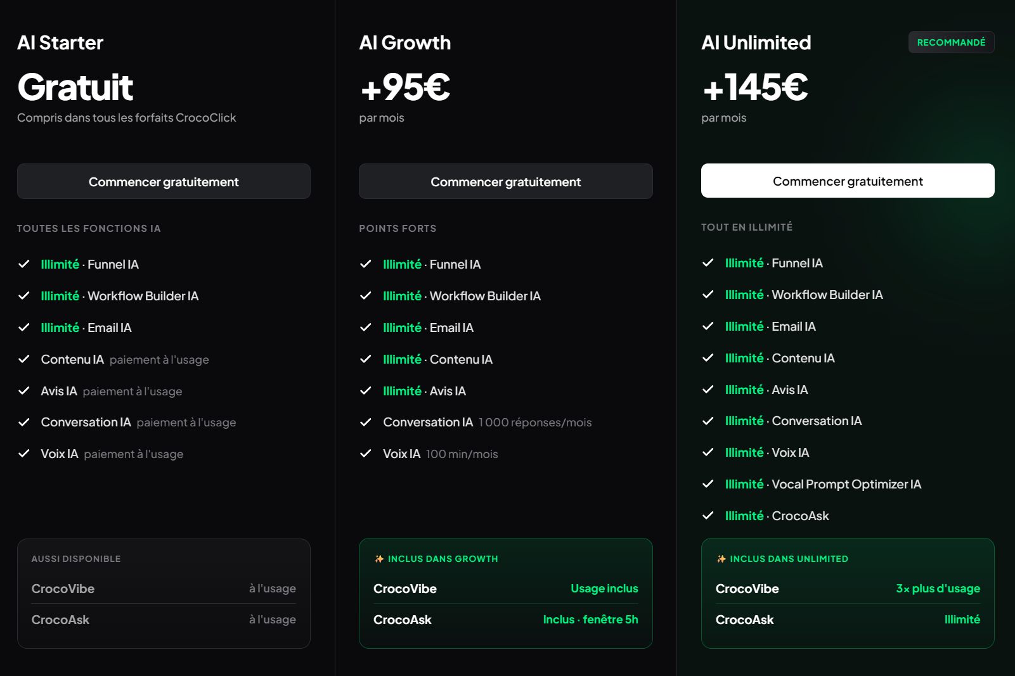Click CrocoVibe 3x plus d'usage row
Screen dimensions: 1015x676
(x=848, y=589)
